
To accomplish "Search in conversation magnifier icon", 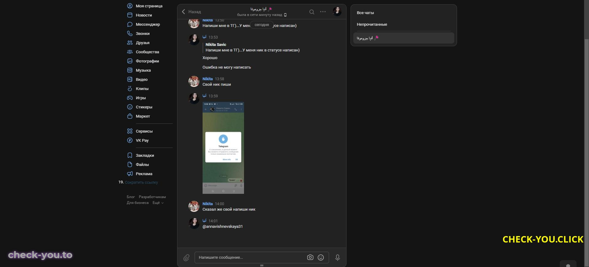I will point(312,12).
